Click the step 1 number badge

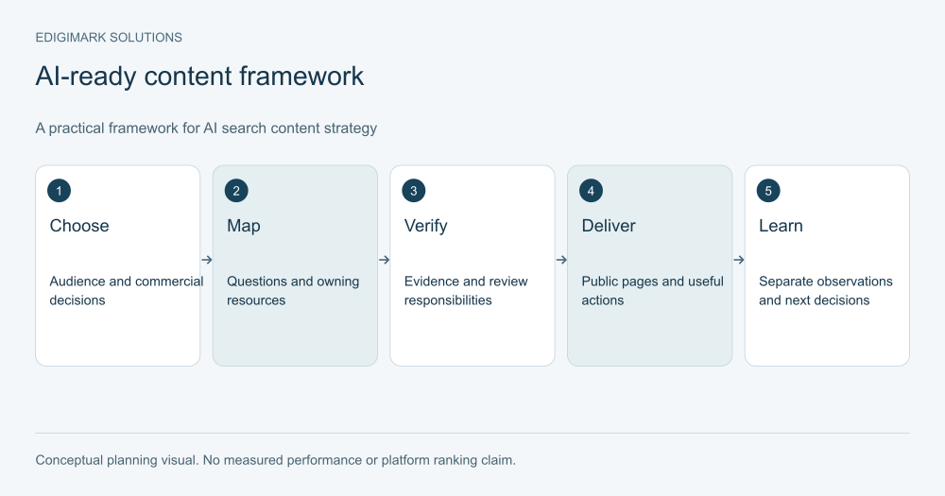tap(59, 191)
